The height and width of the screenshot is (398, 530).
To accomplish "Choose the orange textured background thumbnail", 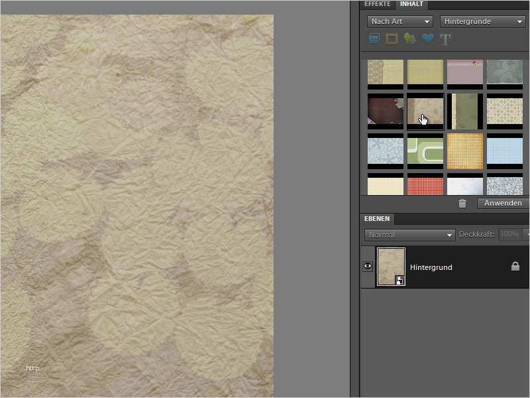I will 464,151.
